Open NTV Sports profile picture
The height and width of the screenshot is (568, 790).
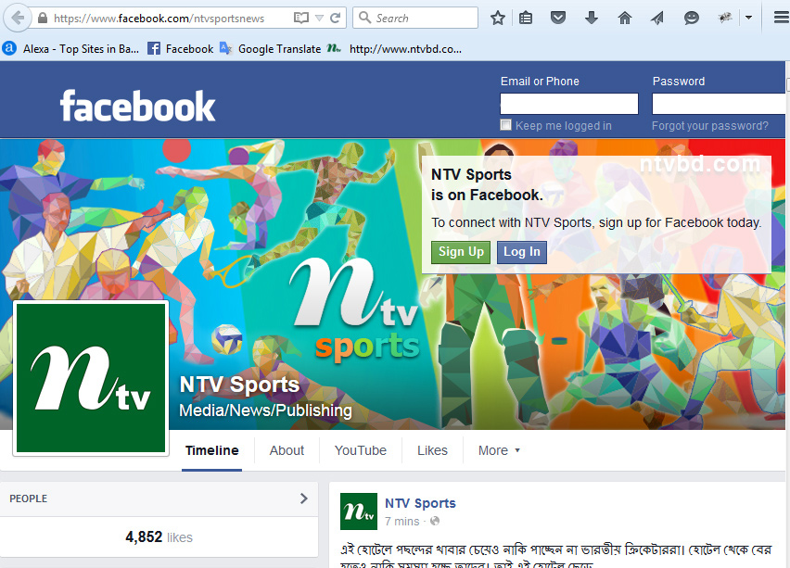pos(91,378)
